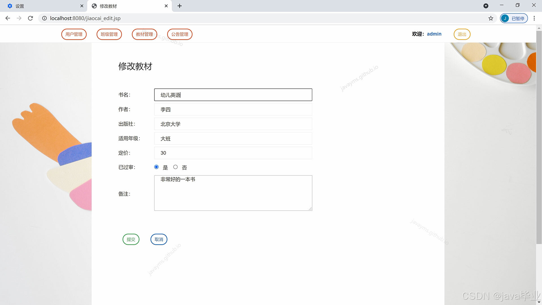Click the address bar URL
542x305 pixels.
tap(85, 18)
